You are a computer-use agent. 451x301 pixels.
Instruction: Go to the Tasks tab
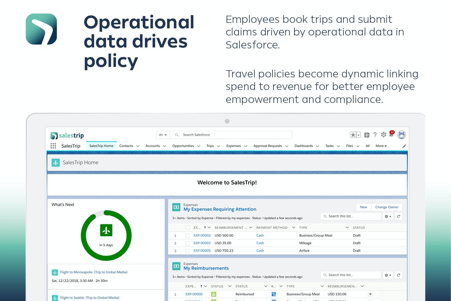(x=330, y=146)
